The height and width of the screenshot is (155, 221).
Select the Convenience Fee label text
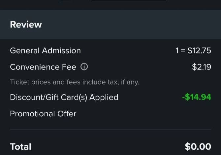click(x=43, y=67)
